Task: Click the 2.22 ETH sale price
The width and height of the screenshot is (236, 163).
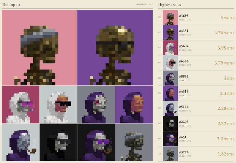Action: coord(226,124)
